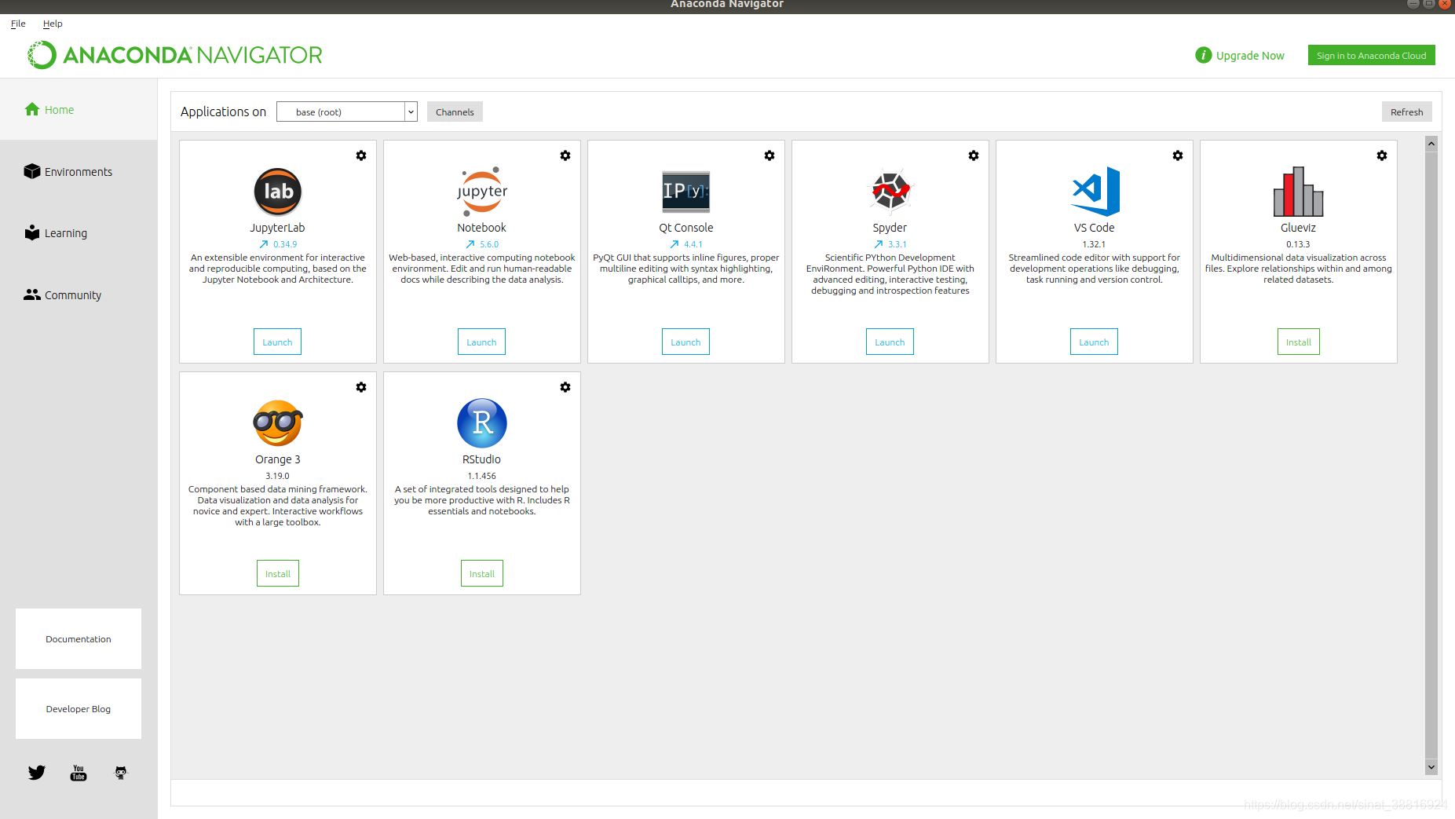
Task: Click the Anaconda Navigator logo
Action: click(175, 55)
